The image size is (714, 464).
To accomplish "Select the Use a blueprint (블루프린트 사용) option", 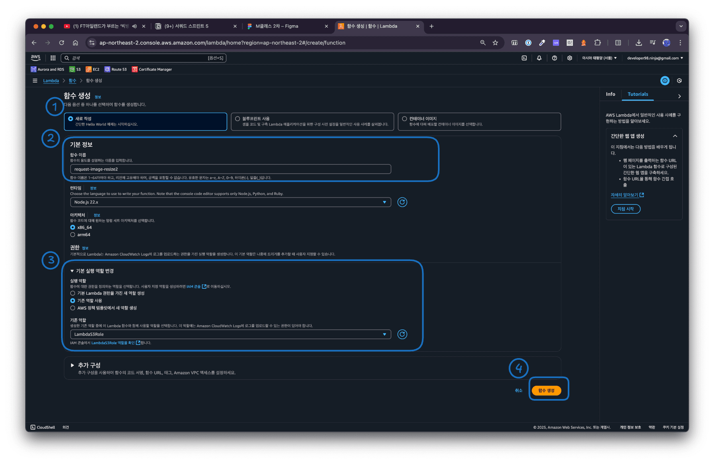I will [313, 122].
